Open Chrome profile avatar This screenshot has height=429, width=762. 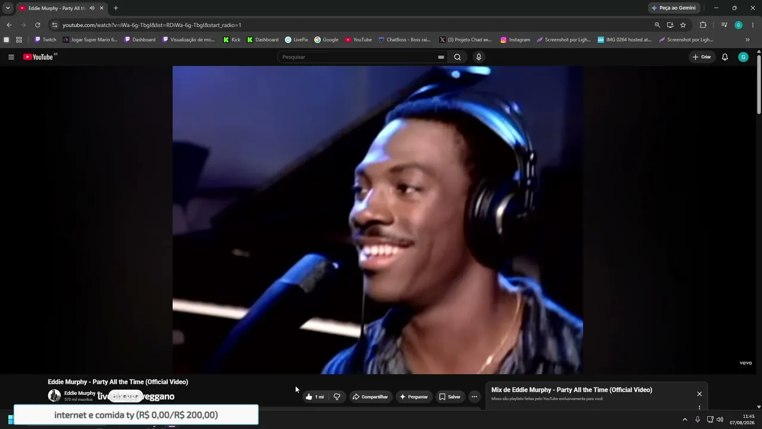[x=739, y=25]
